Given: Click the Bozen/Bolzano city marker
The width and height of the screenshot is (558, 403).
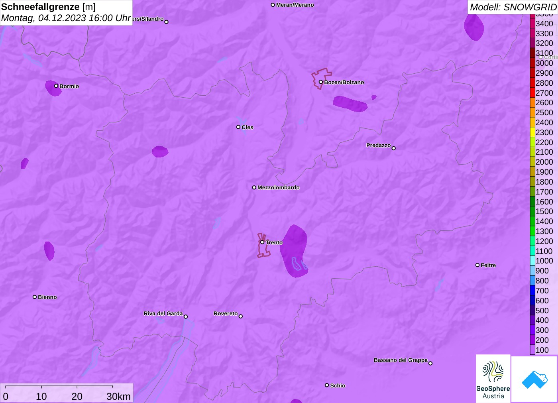Looking at the screenshot, I should [320, 82].
